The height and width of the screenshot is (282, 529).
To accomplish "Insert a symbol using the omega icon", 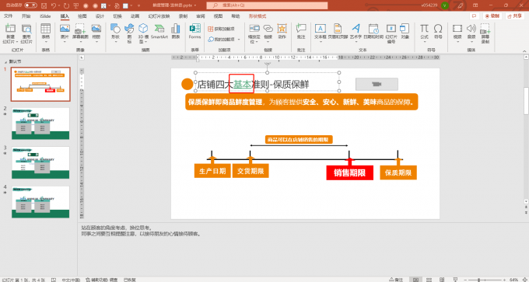I will pos(438,31).
